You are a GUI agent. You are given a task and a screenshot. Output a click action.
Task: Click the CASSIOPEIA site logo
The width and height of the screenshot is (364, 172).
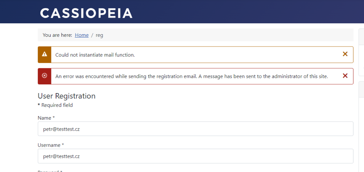tap(86, 13)
